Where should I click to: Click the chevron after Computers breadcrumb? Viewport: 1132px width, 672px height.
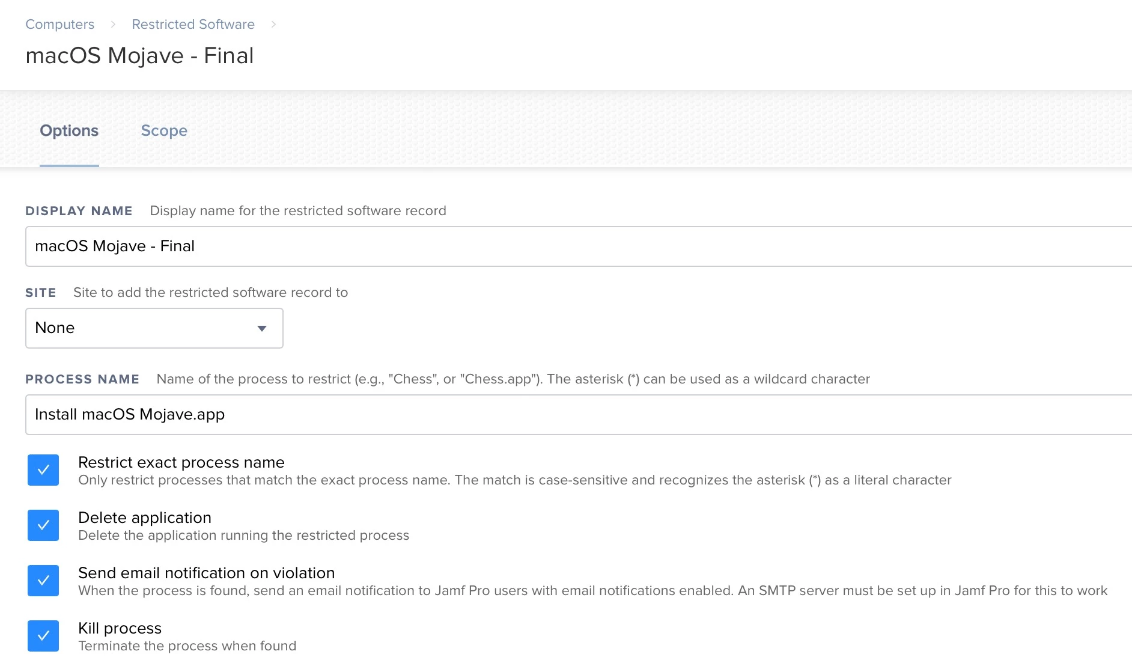pos(113,25)
